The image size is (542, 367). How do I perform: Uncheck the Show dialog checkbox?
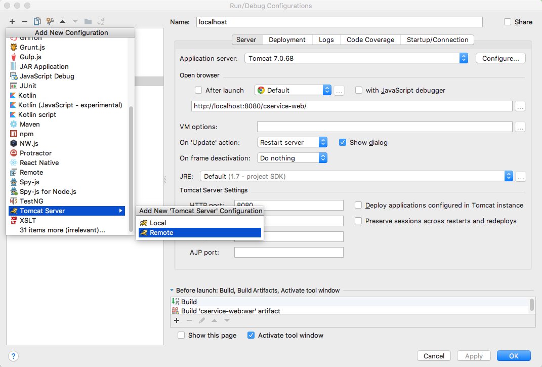coord(343,143)
